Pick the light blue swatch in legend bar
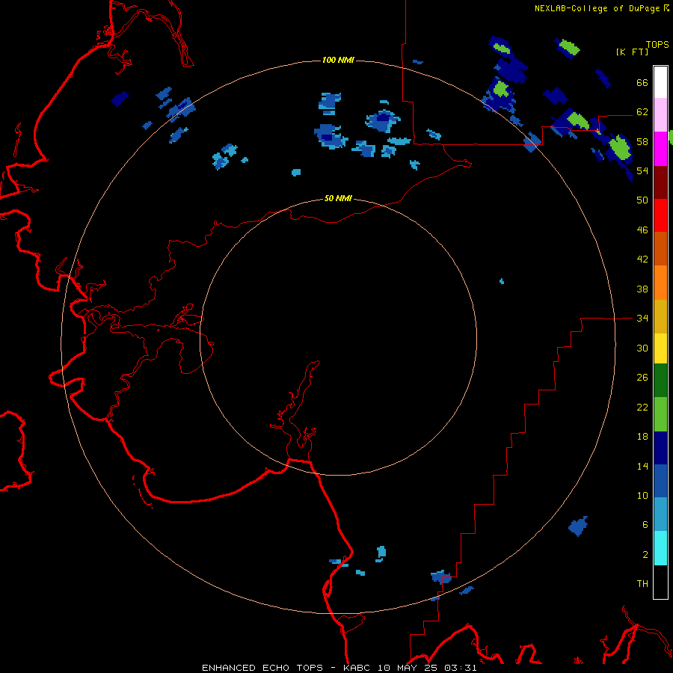 pos(660,514)
